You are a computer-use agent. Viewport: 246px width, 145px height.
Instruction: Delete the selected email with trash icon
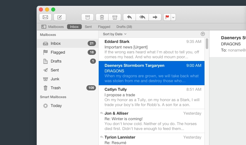click(102, 17)
